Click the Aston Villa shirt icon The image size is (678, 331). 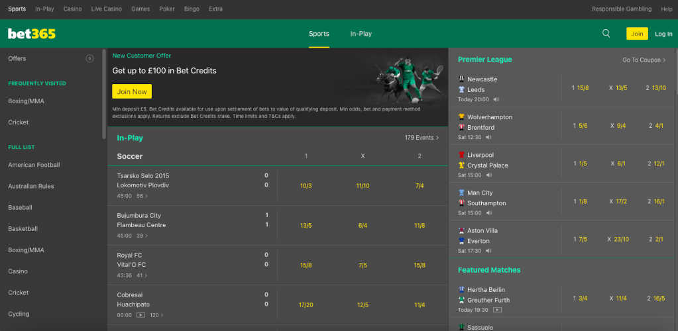click(x=461, y=230)
